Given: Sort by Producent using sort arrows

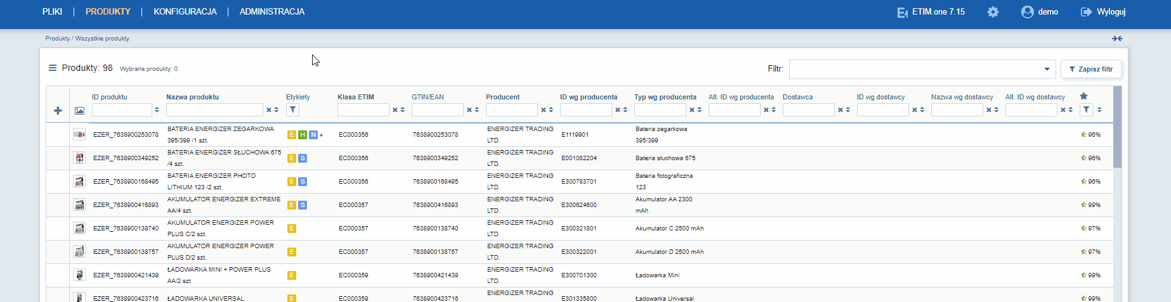Looking at the screenshot, I should coord(551,110).
